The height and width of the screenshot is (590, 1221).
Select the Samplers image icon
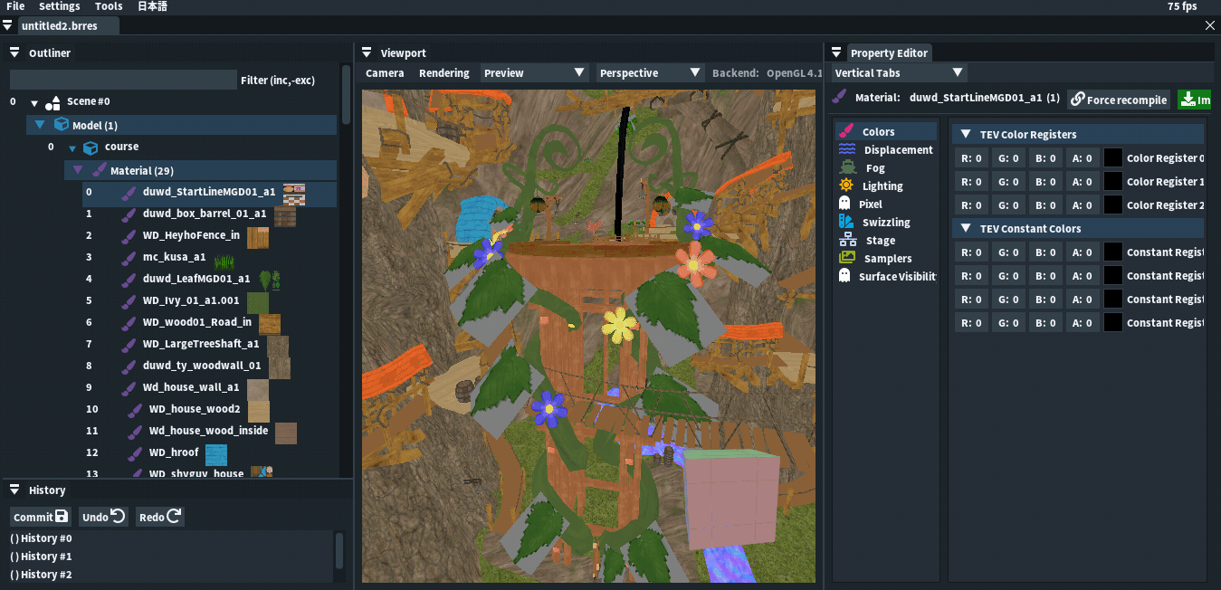point(847,259)
